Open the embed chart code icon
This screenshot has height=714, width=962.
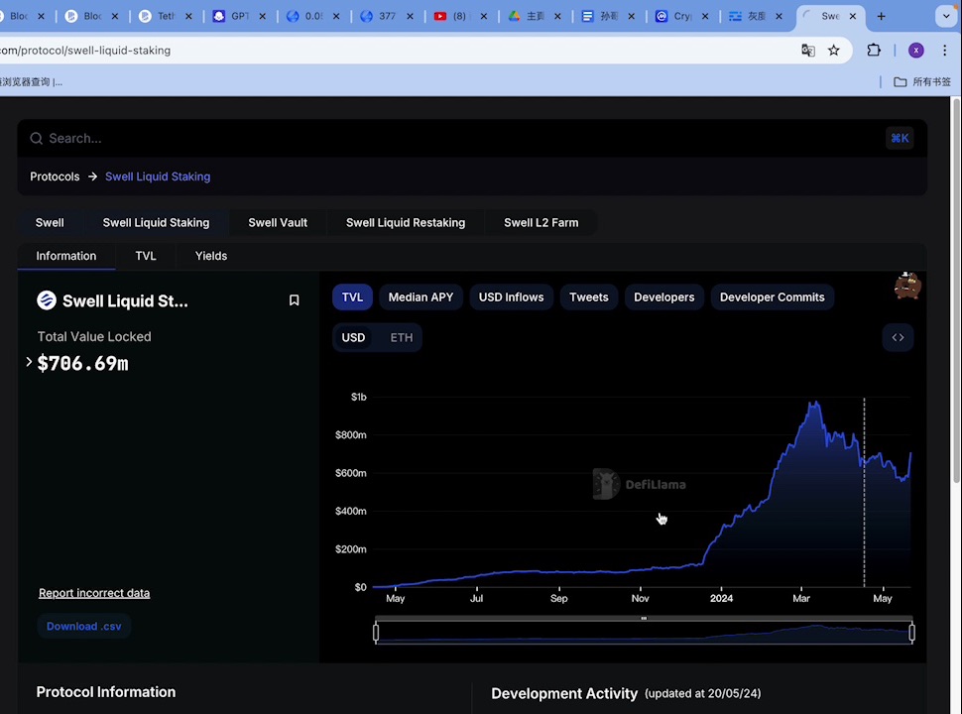pos(898,337)
